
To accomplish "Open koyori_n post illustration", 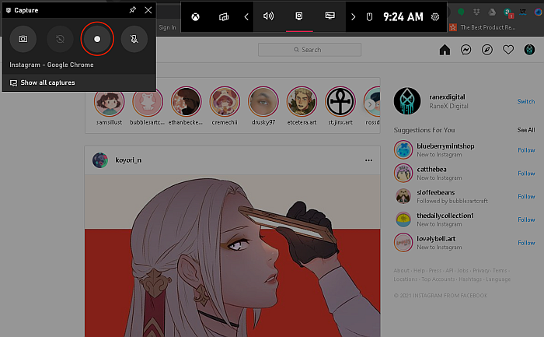I will click(x=232, y=256).
